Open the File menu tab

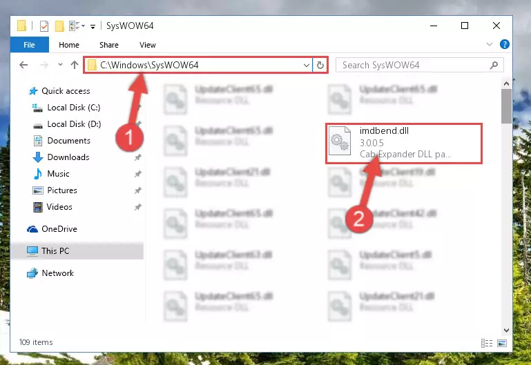29,45
